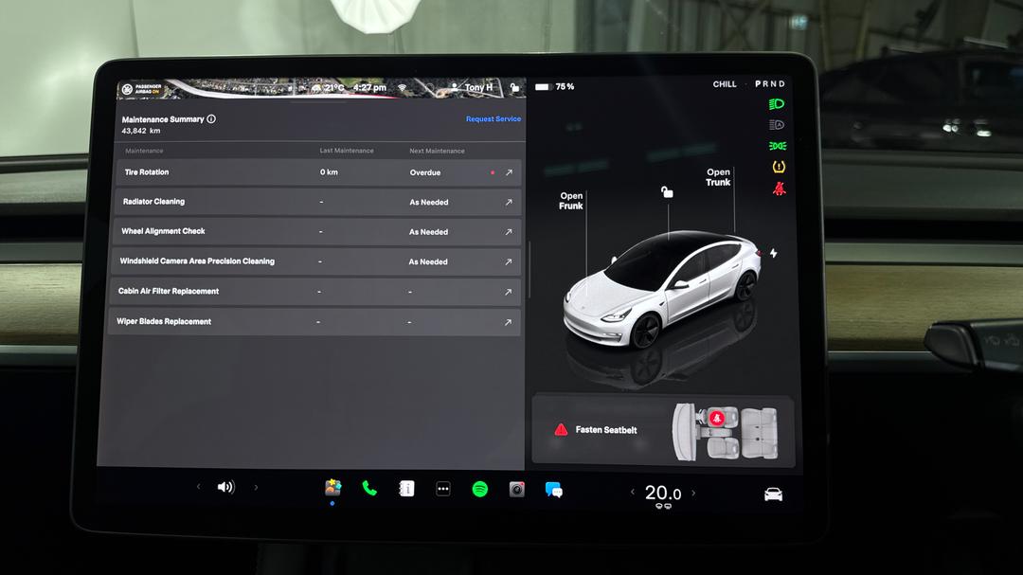Open the Wheel Alignment Check details arrow
Viewport: 1023px width, 575px height.
click(509, 232)
